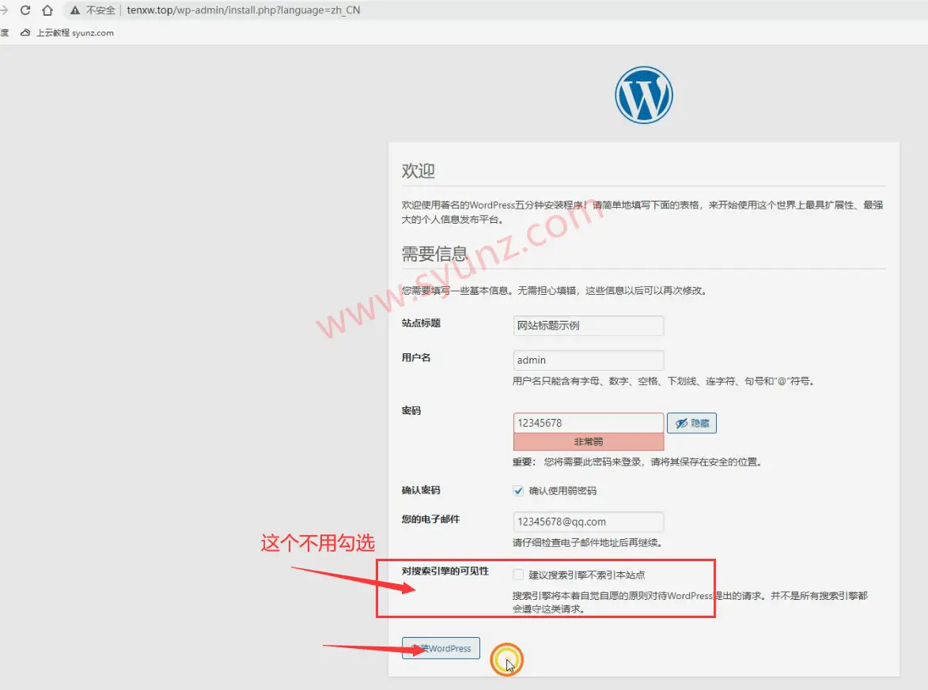Click the 非常弱 password strength indicator
The width and height of the screenshot is (928, 690).
588,440
